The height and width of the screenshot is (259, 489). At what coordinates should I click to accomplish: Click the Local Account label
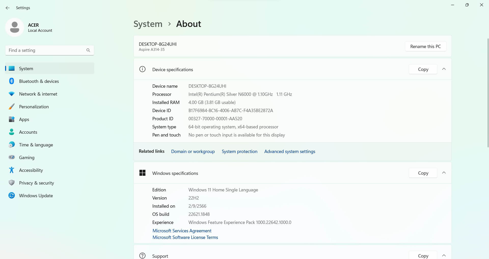[40, 30]
